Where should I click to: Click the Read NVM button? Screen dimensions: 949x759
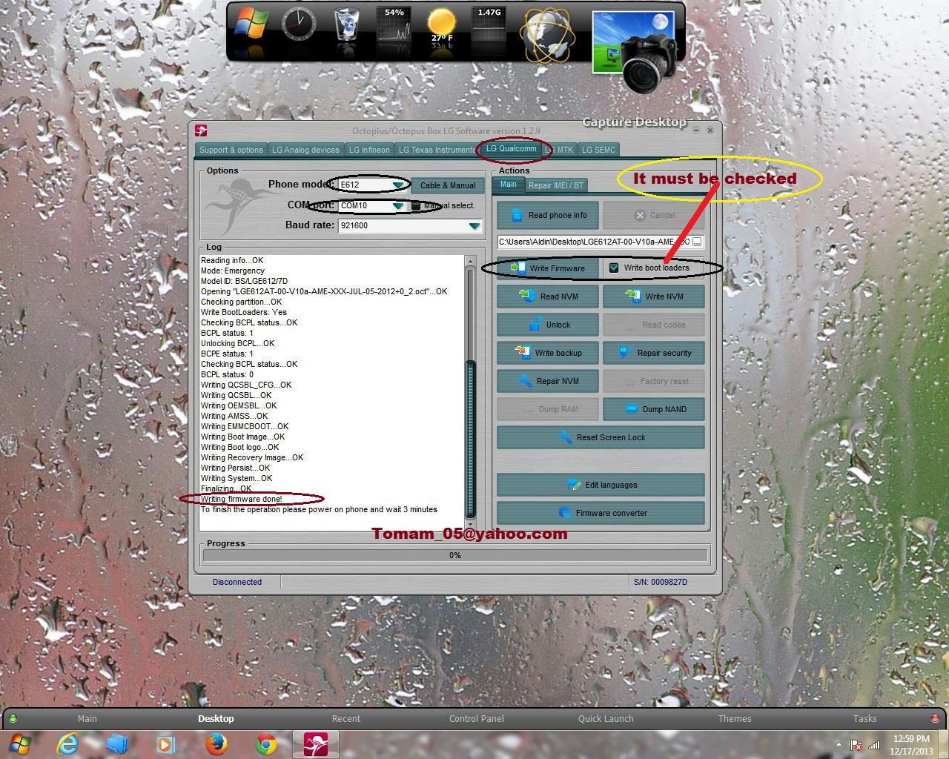tap(548, 296)
